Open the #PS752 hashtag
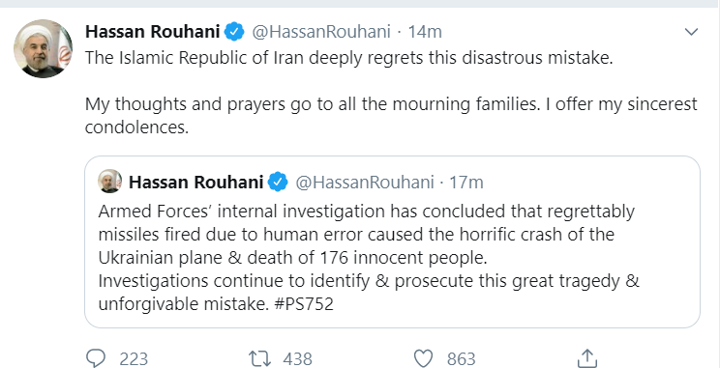The image size is (720, 368). (x=303, y=304)
